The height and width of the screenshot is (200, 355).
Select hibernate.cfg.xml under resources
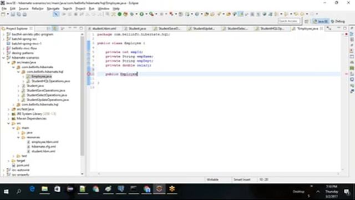pos(44,147)
